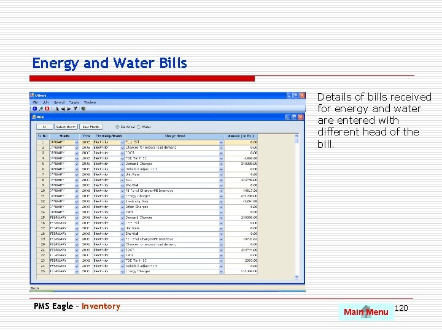Click the red X Delete toolbar icon
Viewport: 442px width, 331px height.
[47, 108]
